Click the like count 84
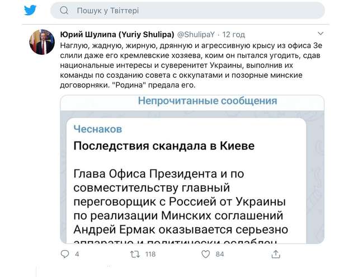Screen dimensions: 358x277 click(220, 255)
